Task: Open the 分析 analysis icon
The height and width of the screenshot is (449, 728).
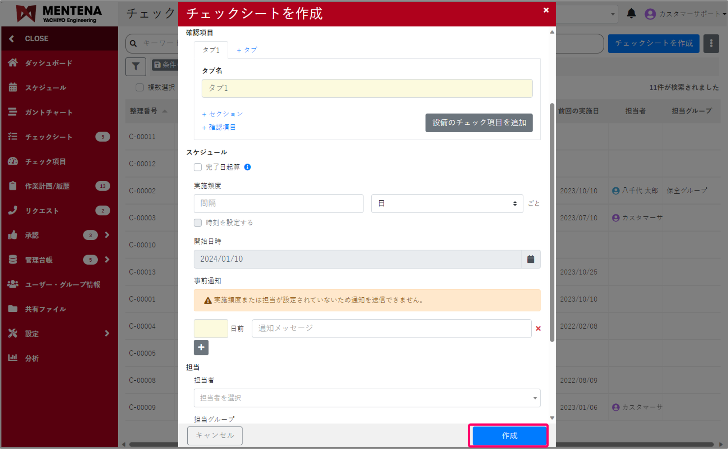Action: (x=13, y=358)
